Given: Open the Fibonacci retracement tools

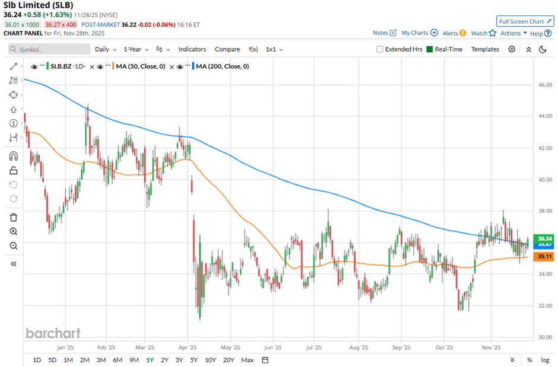Looking at the screenshot, I should pos(14,81).
